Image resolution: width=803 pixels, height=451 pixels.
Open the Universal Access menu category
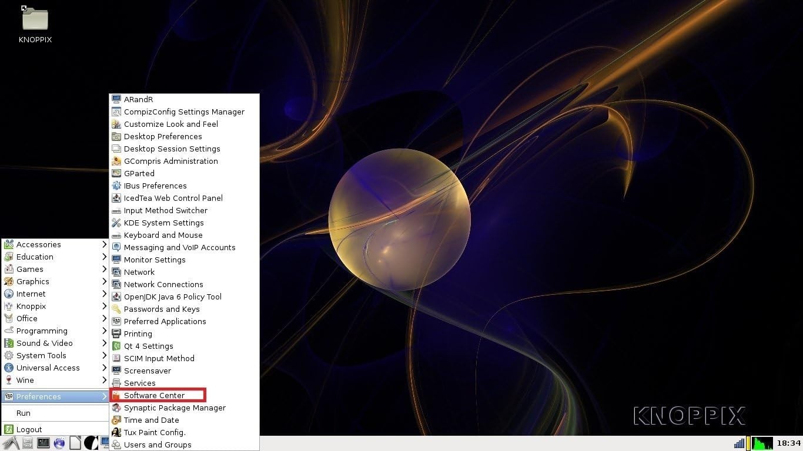(55, 368)
